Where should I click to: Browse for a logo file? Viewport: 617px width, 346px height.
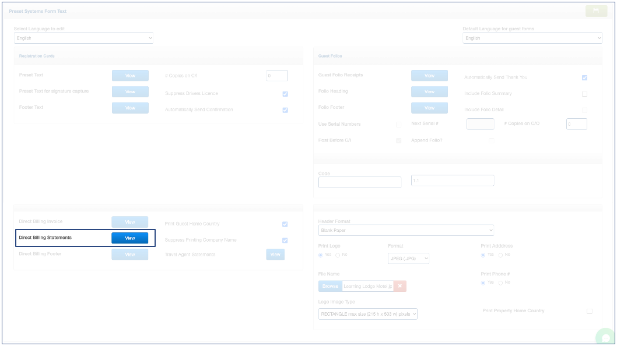pyautogui.click(x=330, y=286)
